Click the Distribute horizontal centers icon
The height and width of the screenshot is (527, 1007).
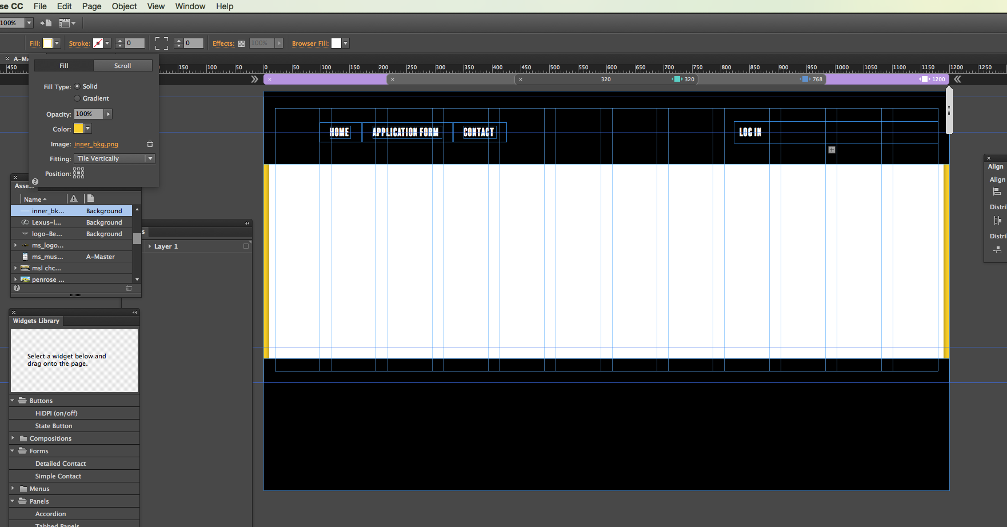(997, 221)
